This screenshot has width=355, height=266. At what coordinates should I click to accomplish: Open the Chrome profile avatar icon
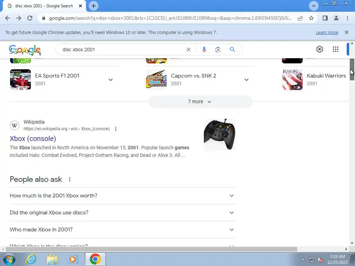[336, 18]
